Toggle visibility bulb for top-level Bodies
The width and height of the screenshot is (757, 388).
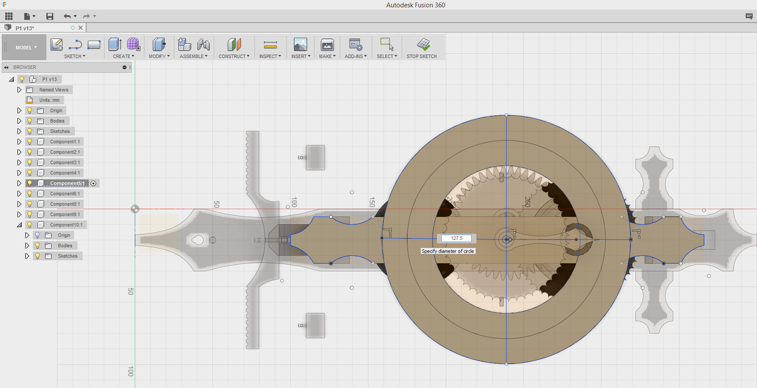(30, 121)
